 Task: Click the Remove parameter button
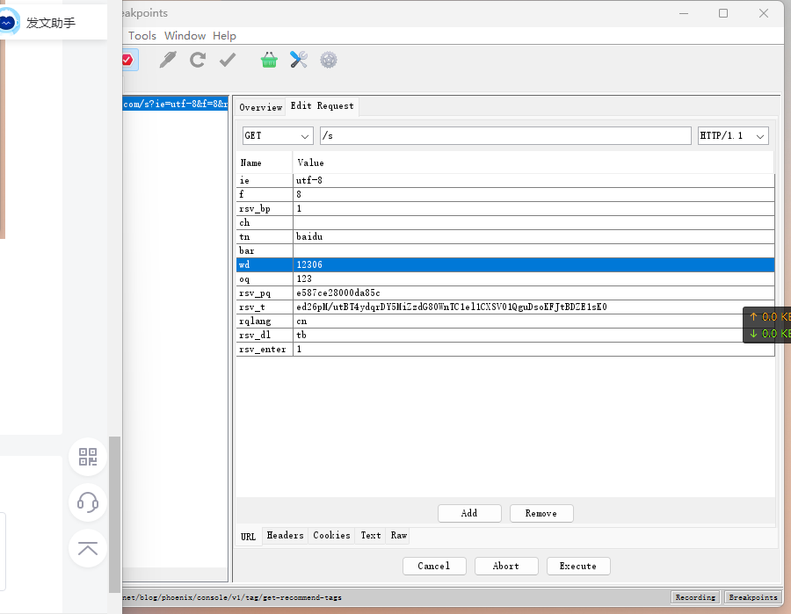[x=541, y=513]
